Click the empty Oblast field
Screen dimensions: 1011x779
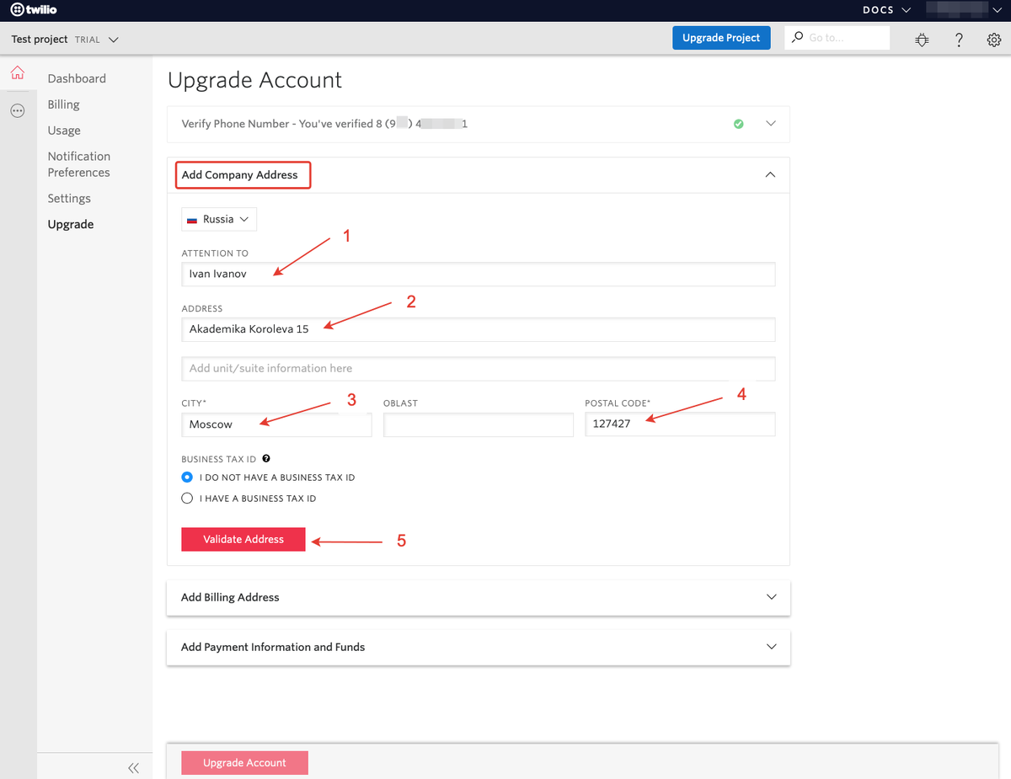pyautogui.click(x=479, y=424)
